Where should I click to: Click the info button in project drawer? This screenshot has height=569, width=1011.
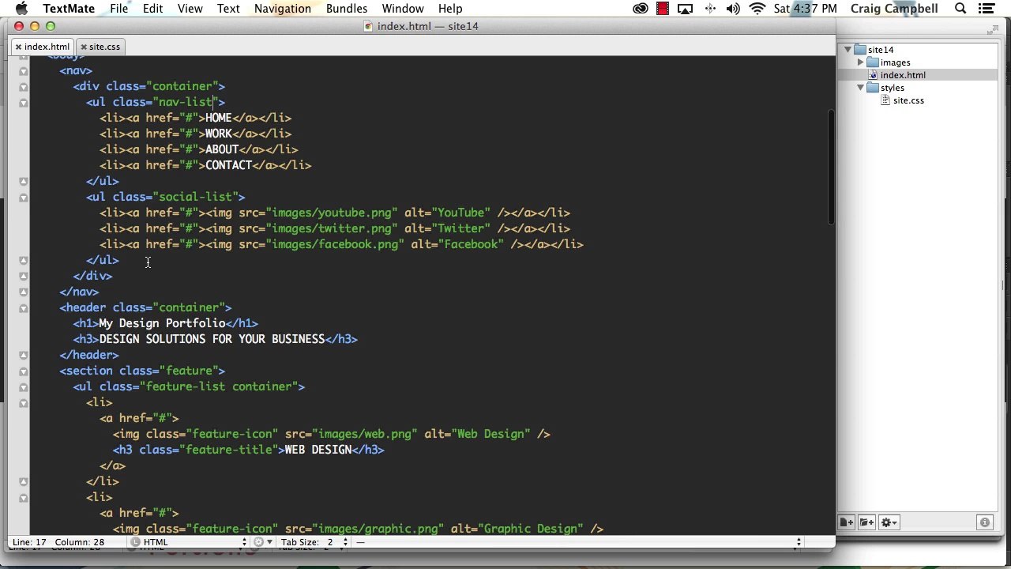(x=985, y=522)
